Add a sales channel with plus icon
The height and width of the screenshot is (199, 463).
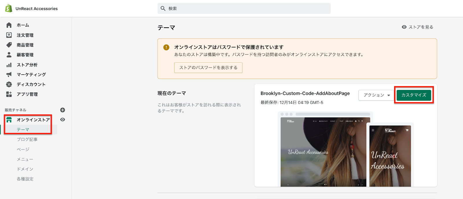pyautogui.click(x=63, y=110)
